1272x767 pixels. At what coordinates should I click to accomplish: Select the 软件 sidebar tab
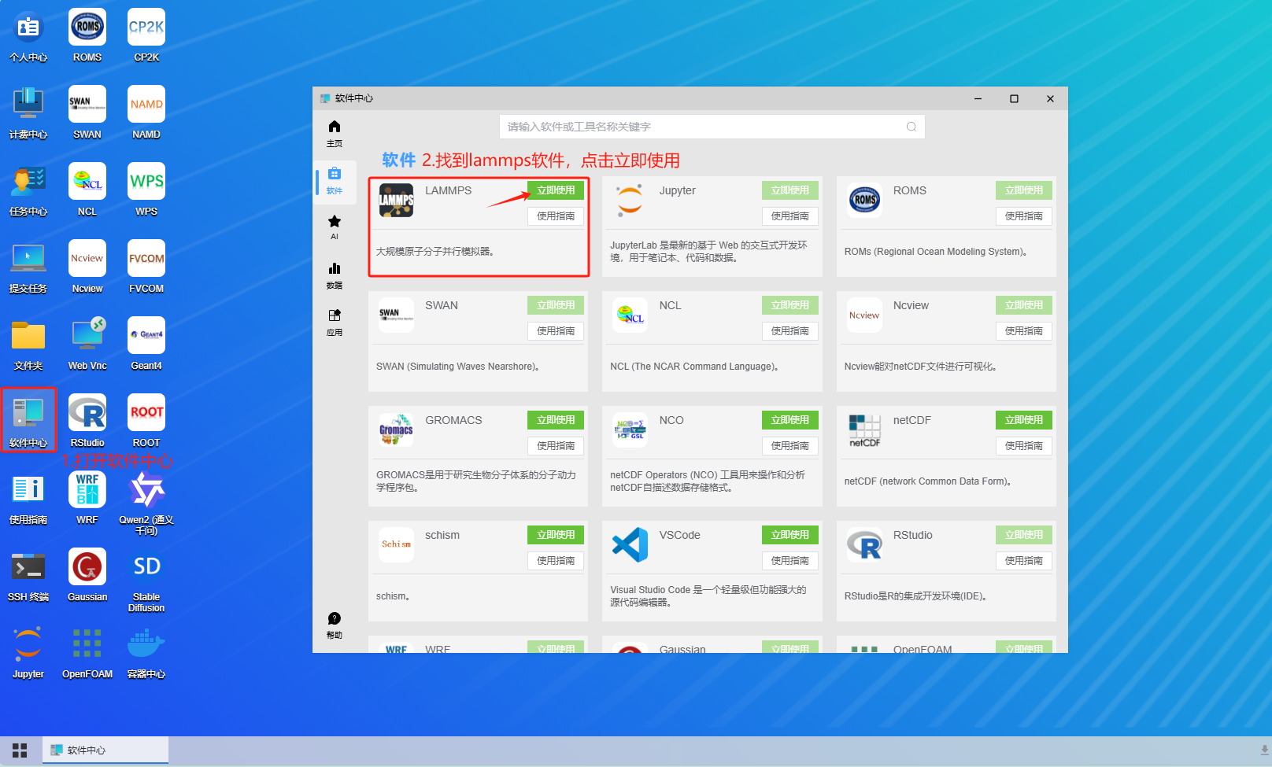(x=335, y=181)
